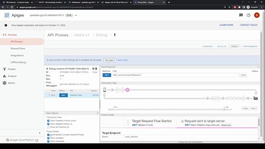The height and width of the screenshot is (149, 265).
Task: Open the GET method dropdown in Send Requests
Action: tap(107, 75)
